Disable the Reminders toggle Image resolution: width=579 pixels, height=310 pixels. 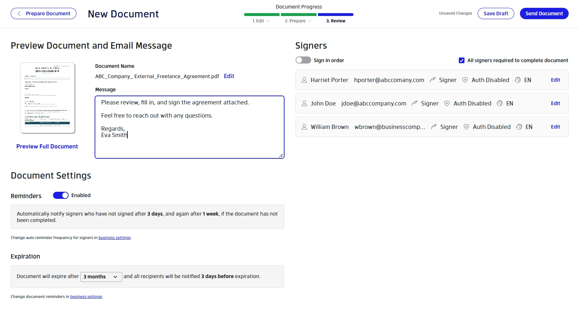pos(61,195)
